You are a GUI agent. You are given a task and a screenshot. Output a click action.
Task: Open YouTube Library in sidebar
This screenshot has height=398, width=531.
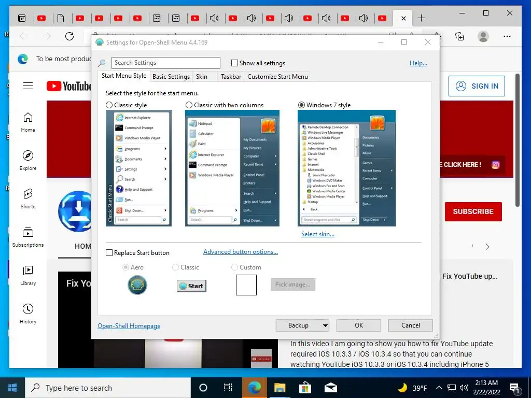(28, 276)
